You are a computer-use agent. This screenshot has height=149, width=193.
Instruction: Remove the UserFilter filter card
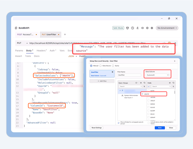point(112,72)
